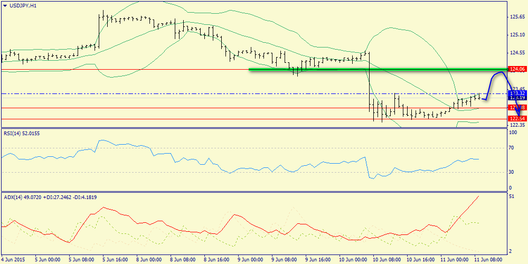Click the red 122.54 price level label
The width and height of the screenshot is (528, 264).
[x=518, y=119]
